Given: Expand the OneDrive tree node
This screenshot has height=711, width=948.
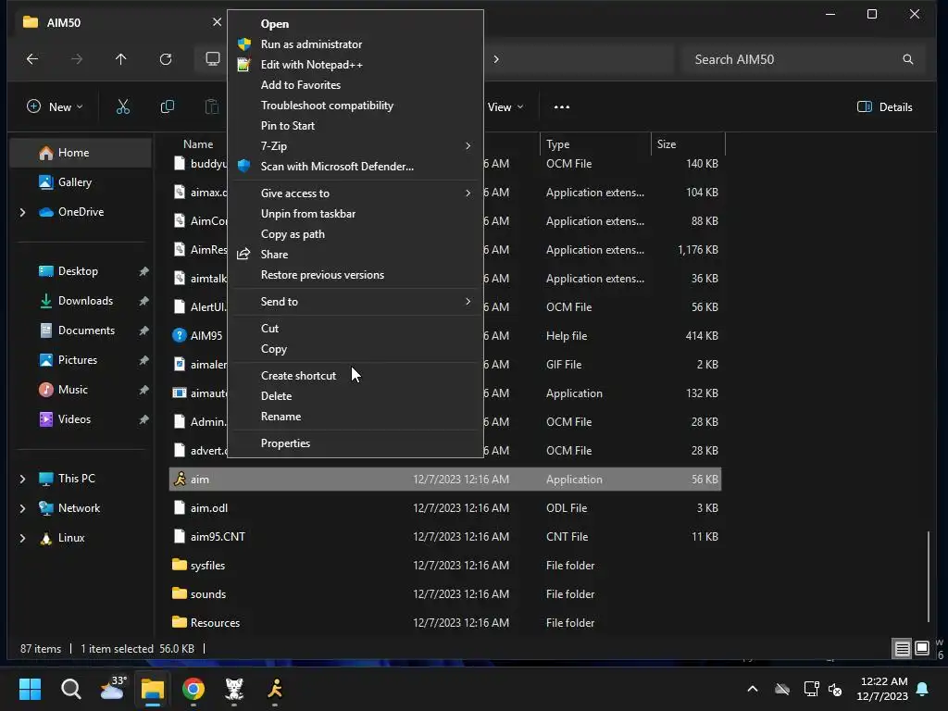Looking at the screenshot, I should coord(22,212).
